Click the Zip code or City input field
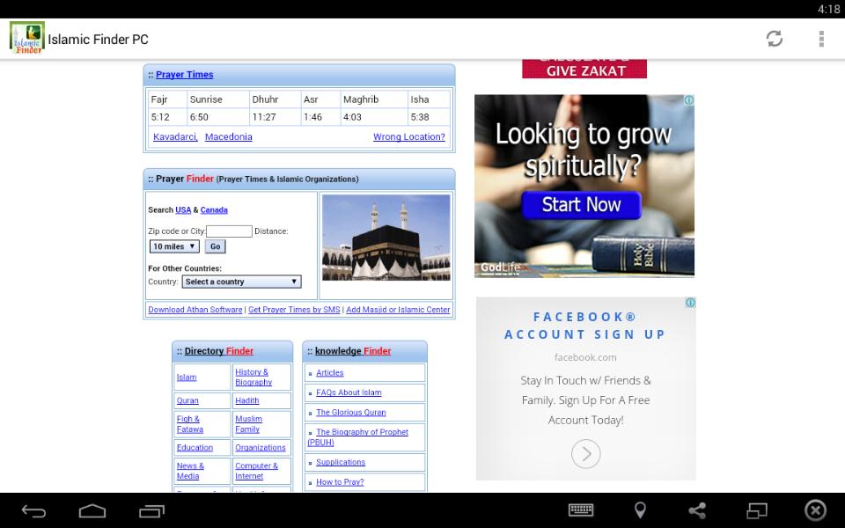Viewport: 845px width, 528px height. [x=229, y=231]
